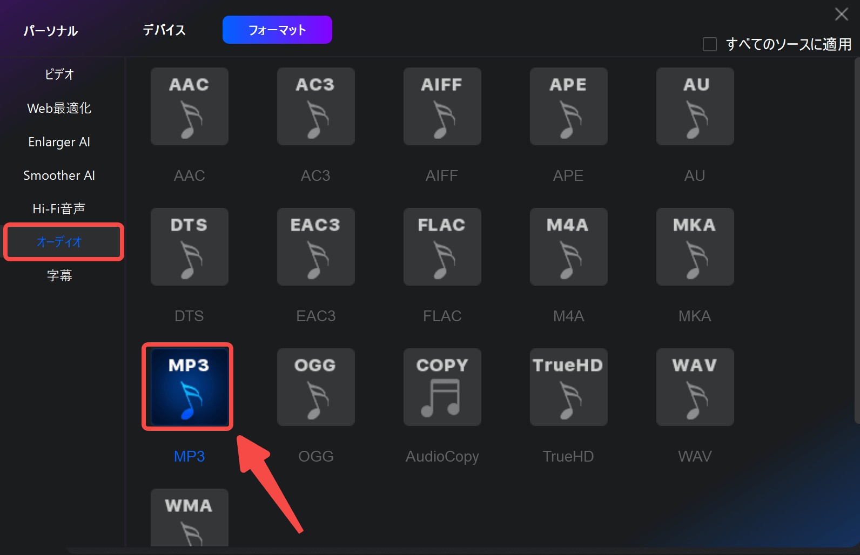
Task: Enable すべてのソースに適用 checkbox
Action: coord(709,44)
